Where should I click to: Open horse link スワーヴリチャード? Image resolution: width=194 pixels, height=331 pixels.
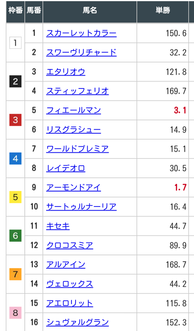pyautogui.click(x=81, y=53)
